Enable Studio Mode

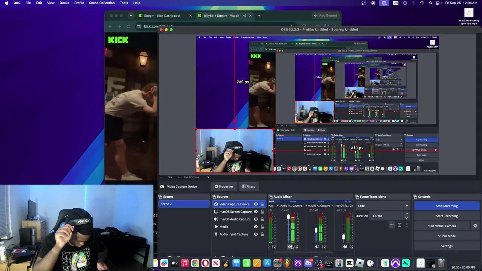pyautogui.click(x=447, y=236)
